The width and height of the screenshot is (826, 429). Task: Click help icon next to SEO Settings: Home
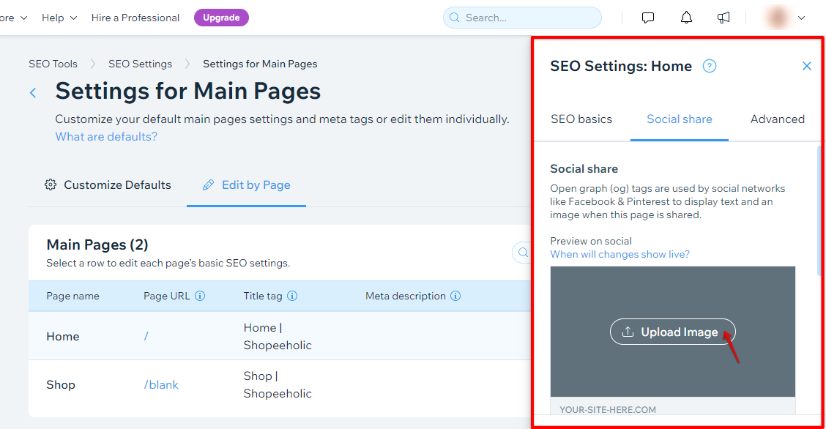coord(709,66)
